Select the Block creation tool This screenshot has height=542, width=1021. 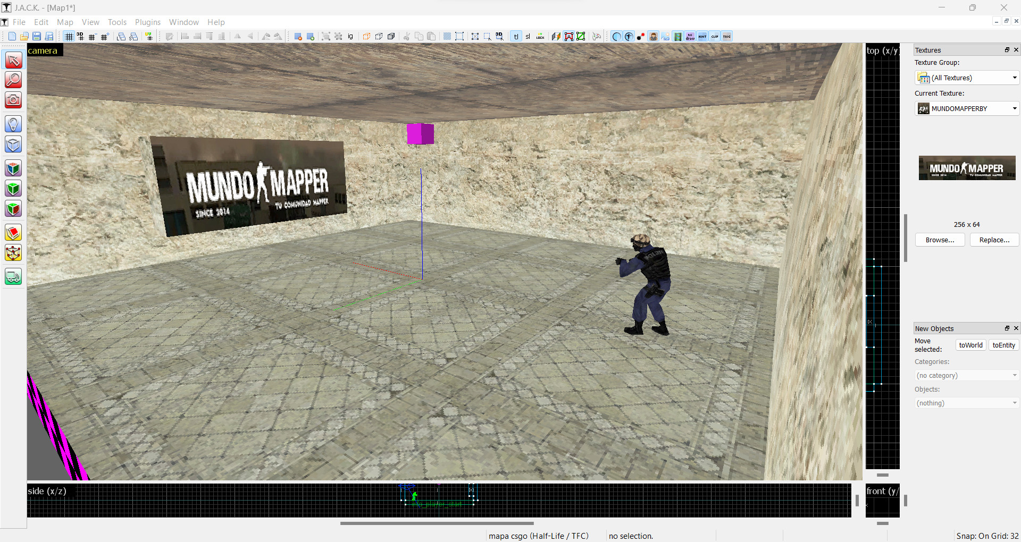coord(13,144)
